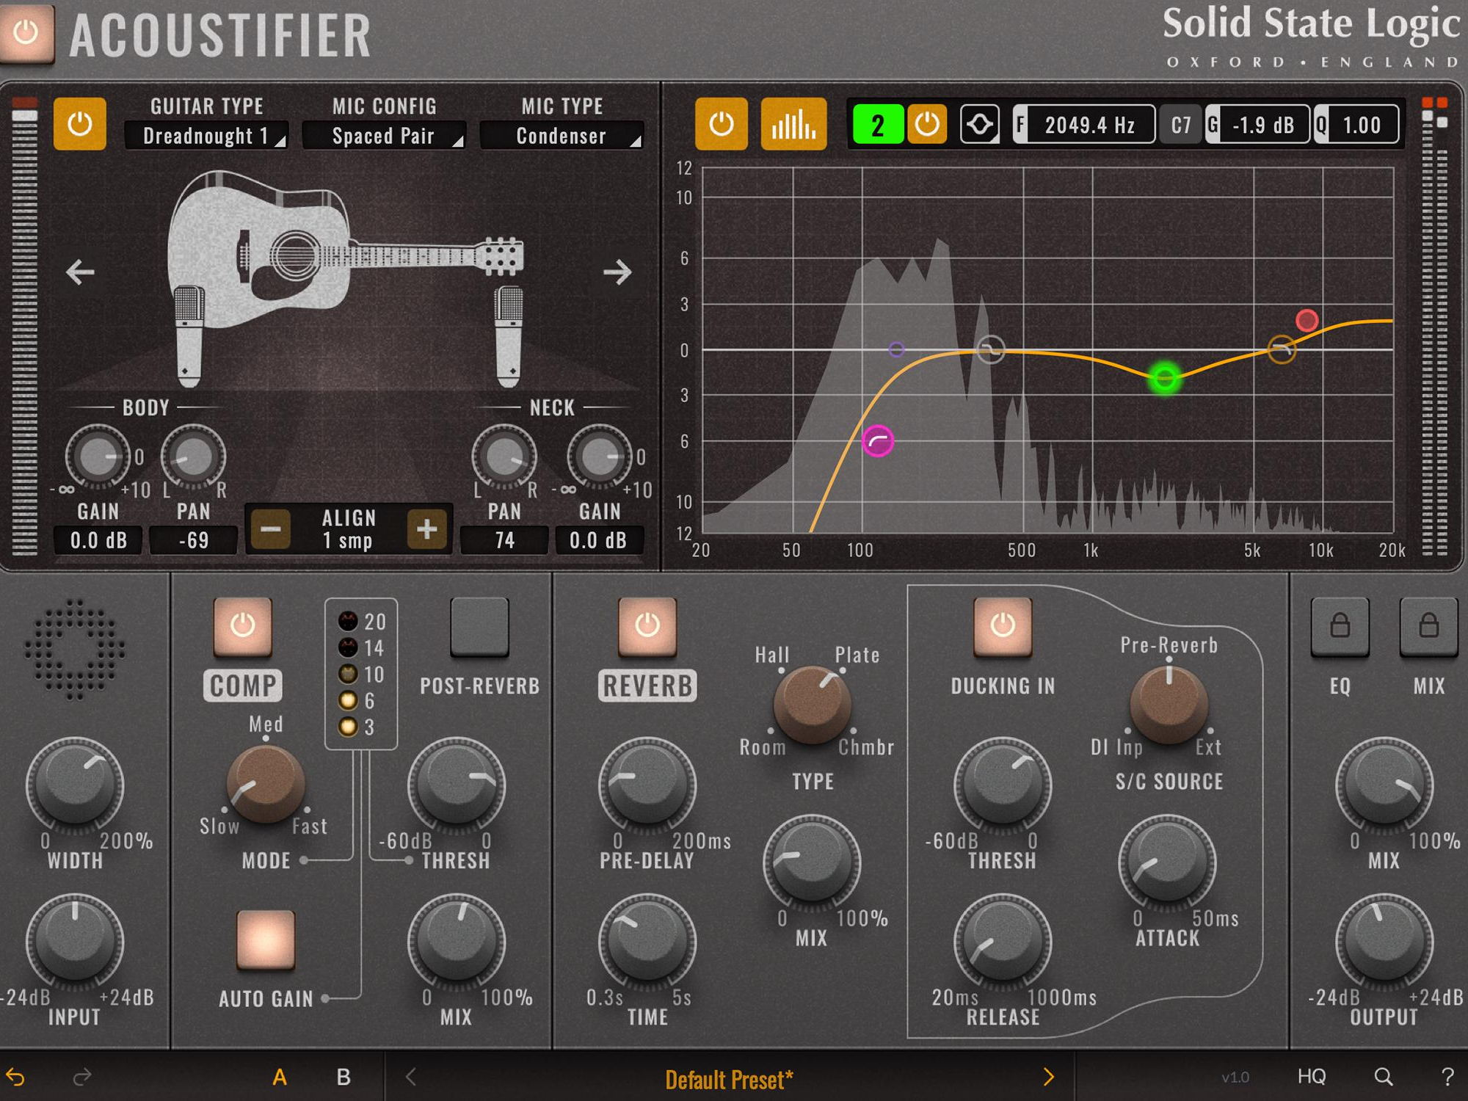The height and width of the screenshot is (1101, 1468).
Task: Select the green EQ node on the curve
Action: (x=1164, y=379)
